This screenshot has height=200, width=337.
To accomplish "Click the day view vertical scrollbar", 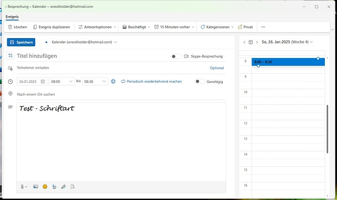I will click(x=327, y=129).
